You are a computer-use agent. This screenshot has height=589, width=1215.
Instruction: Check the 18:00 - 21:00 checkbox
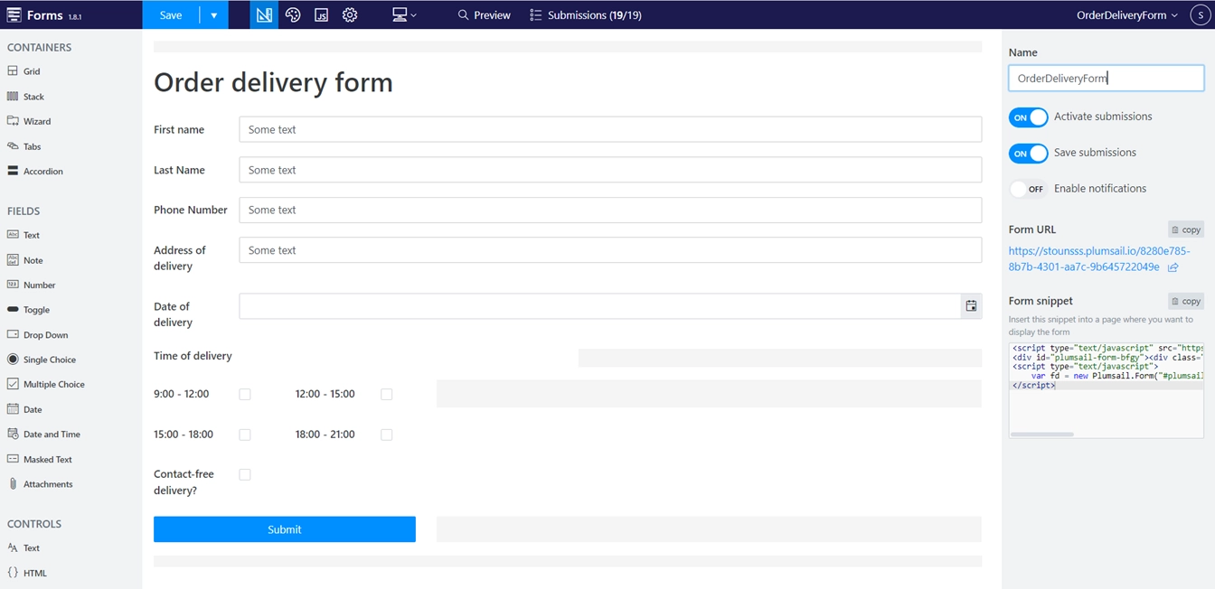click(387, 435)
